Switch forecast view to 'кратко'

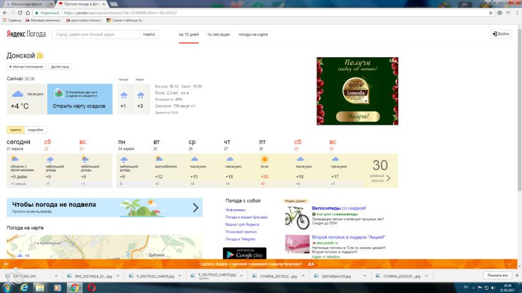tap(16, 130)
